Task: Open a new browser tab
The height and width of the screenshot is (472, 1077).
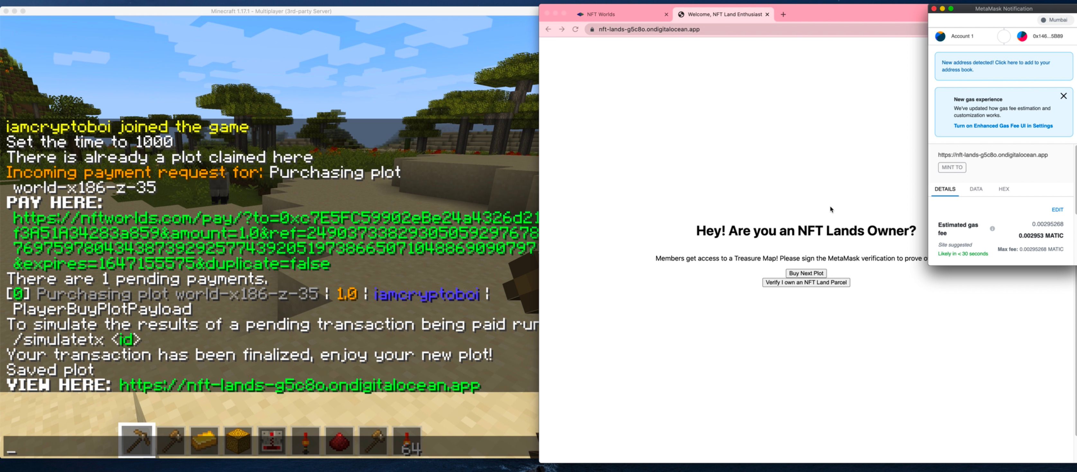Action: coord(783,14)
